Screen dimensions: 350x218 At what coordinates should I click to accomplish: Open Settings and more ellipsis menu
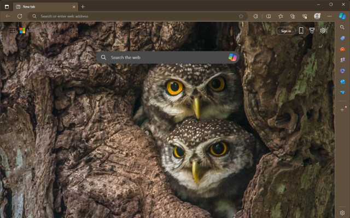click(329, 16)
